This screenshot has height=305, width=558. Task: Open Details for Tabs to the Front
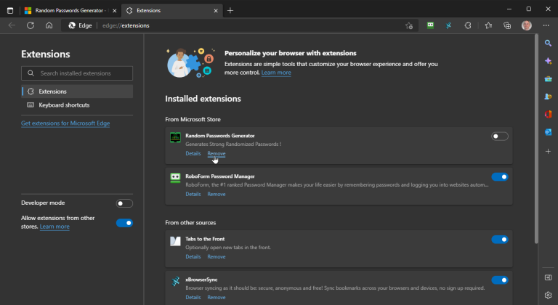(193, 256)
